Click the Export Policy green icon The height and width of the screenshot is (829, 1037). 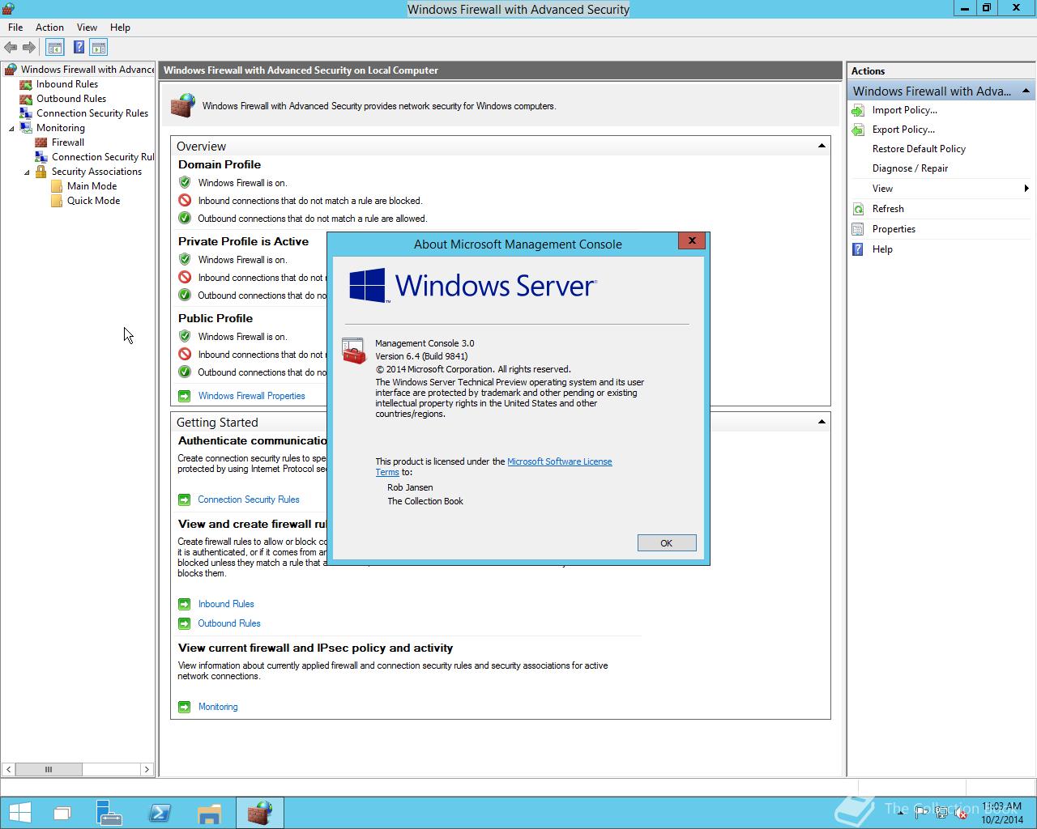click(858, 130)
